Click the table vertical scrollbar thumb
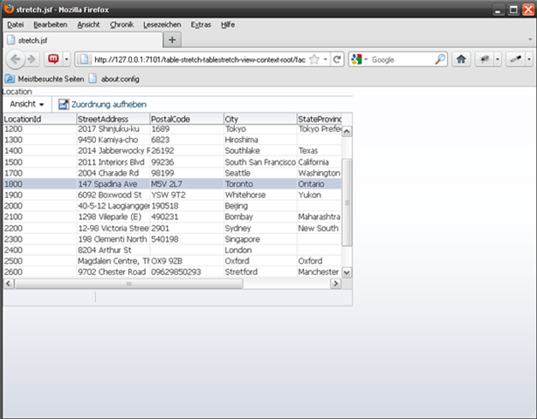The width and height of the screenshot is (537, 419). (x=347, y=203)
